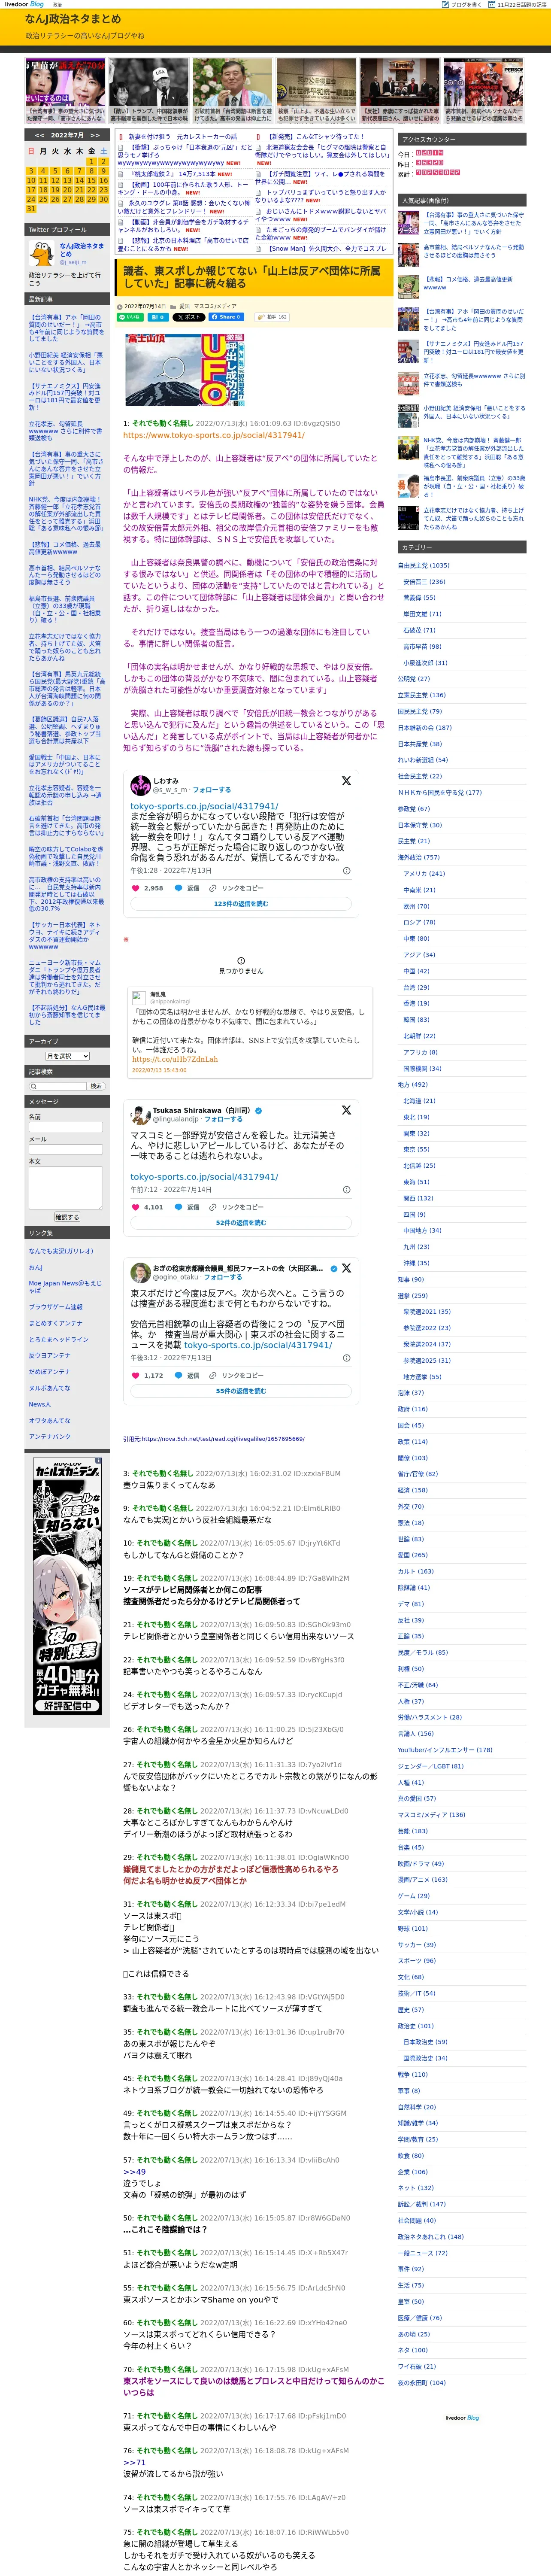This screenshot has height=2576, width=551.
Task: Open the 月を選択 archive dropdown
Action: 67,1056
